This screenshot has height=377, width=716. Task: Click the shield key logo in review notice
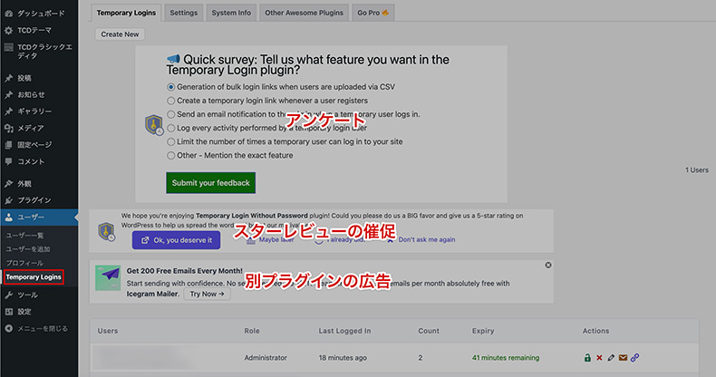(106, 232)
